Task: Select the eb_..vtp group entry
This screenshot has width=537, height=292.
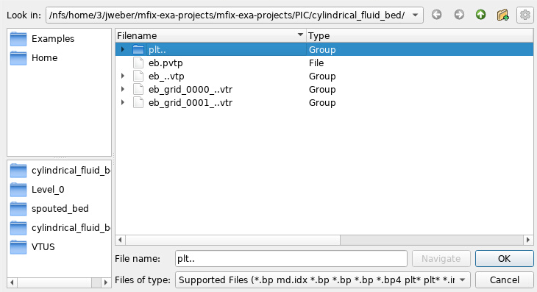Action: coord(166,76)
